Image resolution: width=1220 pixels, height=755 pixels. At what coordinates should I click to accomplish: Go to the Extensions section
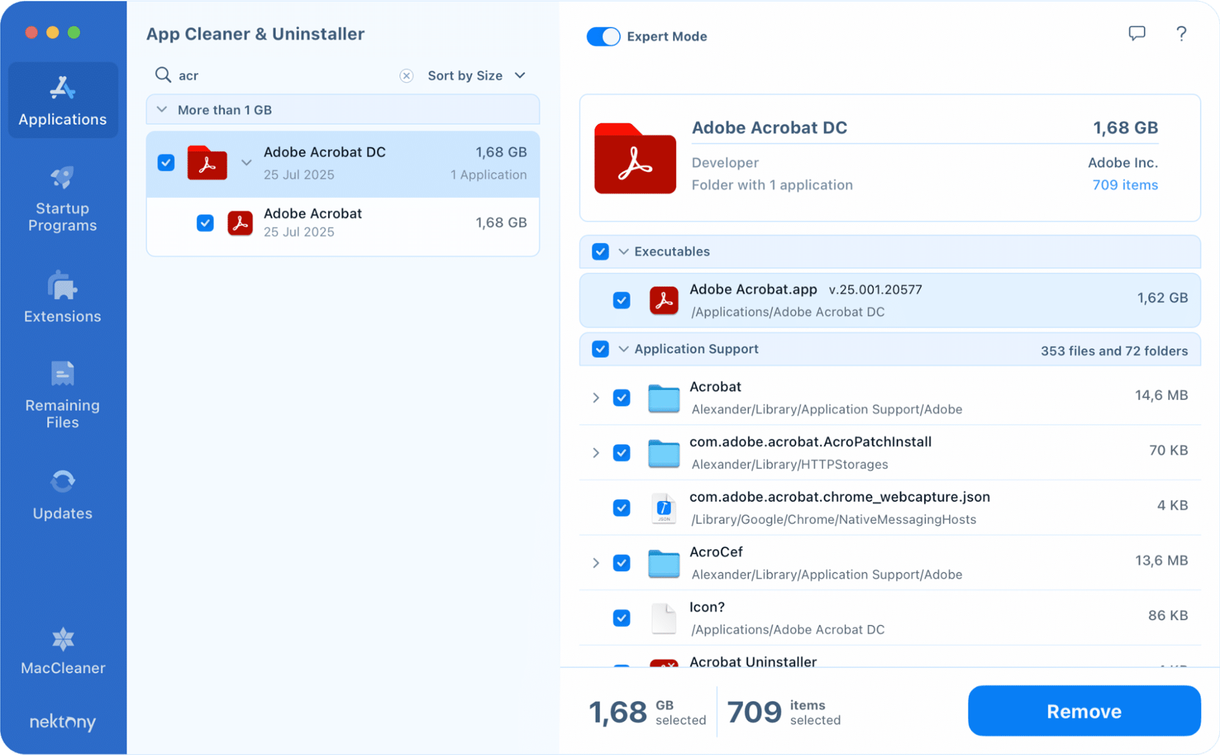(x=62, y=295)
